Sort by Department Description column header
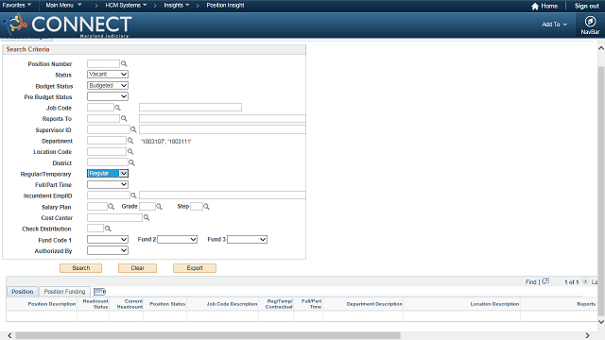 coord(374,304)
